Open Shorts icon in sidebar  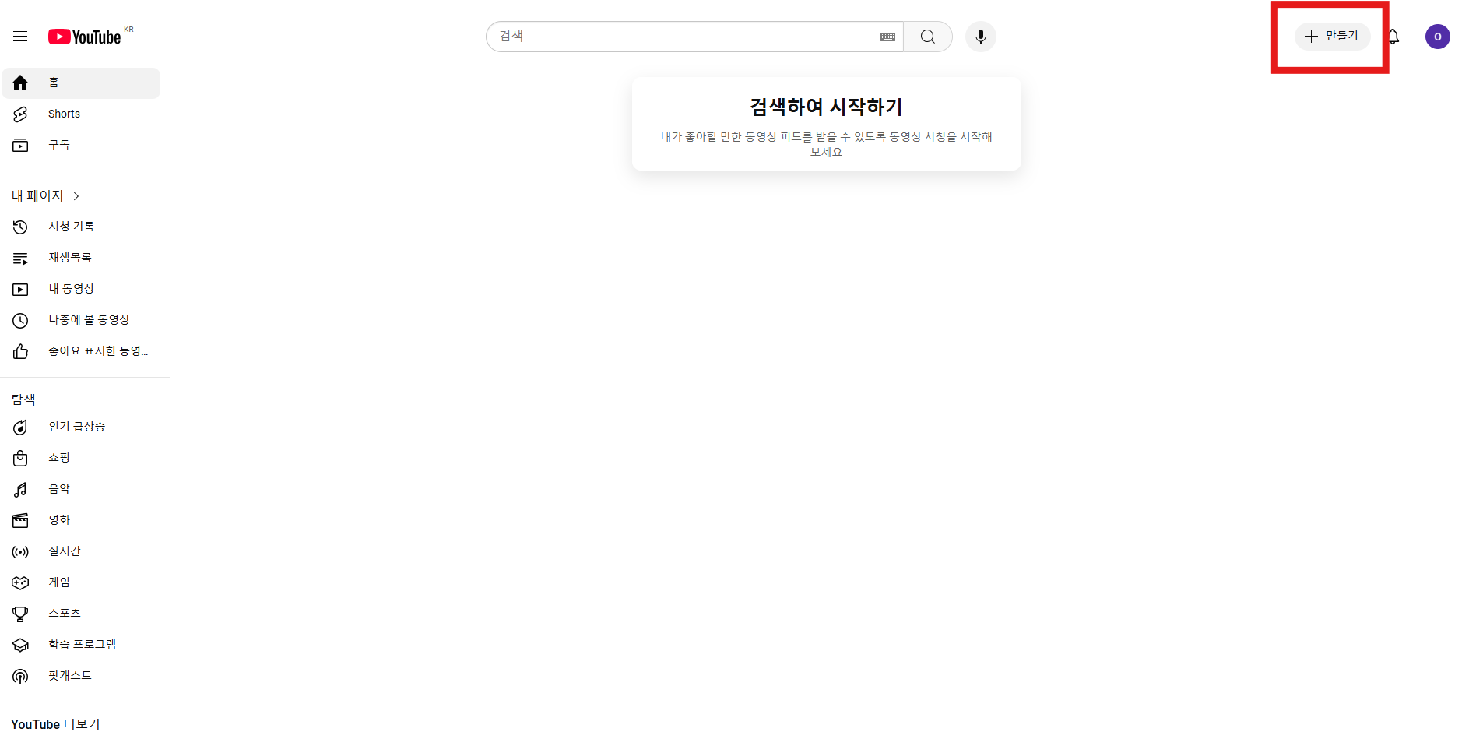20,114
